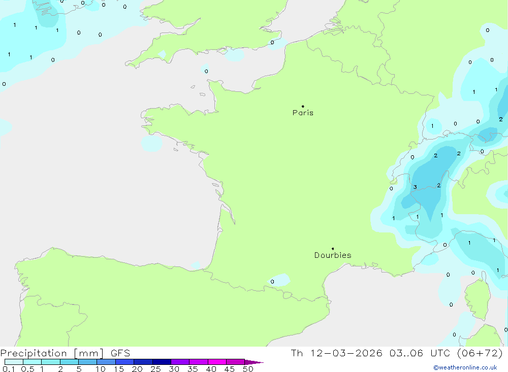Screen dimensions: 508x372
Task: Click the legend label 0.1
Action: (x=9, y=369)
